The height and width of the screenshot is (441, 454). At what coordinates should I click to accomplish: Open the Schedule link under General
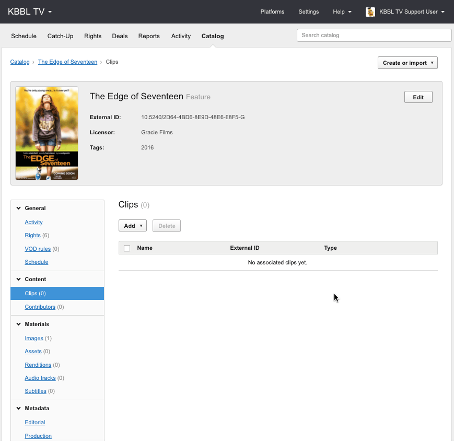coord(37,262)
